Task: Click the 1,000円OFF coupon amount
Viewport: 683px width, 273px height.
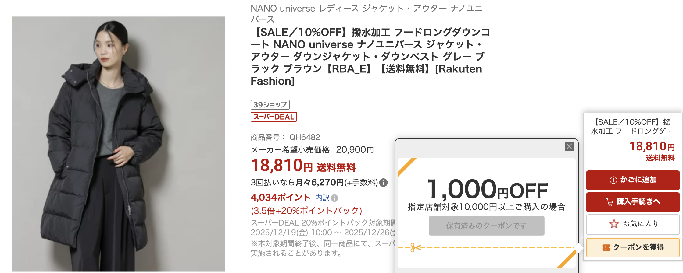Action: pyautogui.click(x=487, y=189)
